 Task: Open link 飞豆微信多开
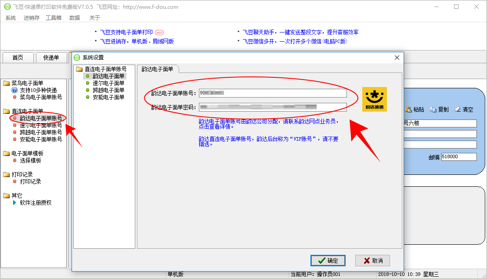pyautogui.click(x=294, y=41)
